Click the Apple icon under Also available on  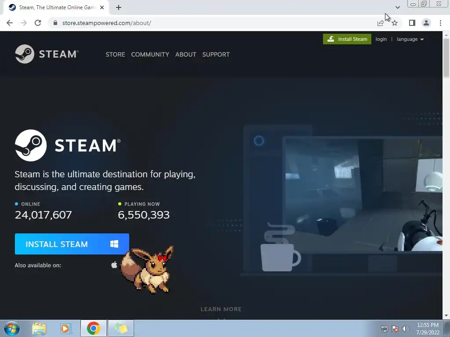(114, 265)
